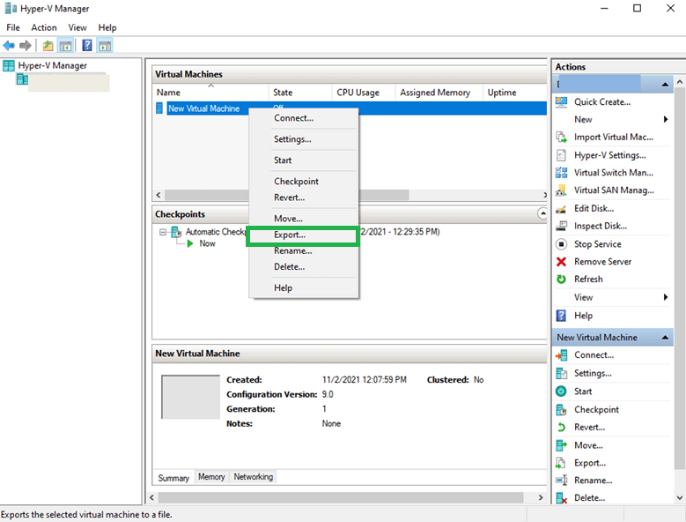
Task: Select the Now checkpoint entry
Action: tap(207, 243)
